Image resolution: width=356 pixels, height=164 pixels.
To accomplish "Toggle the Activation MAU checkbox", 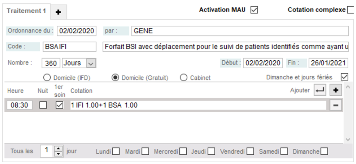I will (x=254, y=10).
